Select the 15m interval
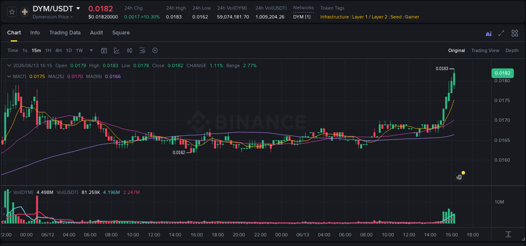 36,50
